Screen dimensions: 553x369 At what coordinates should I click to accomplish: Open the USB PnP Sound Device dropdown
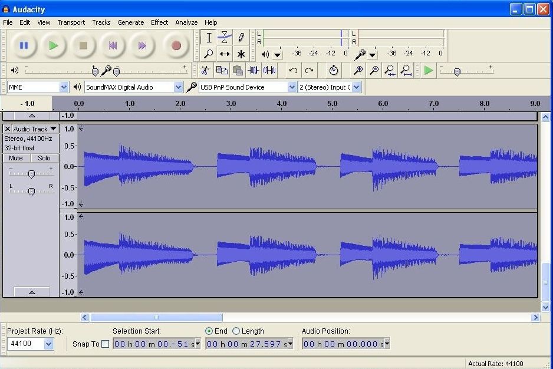(x=292, y=87)
